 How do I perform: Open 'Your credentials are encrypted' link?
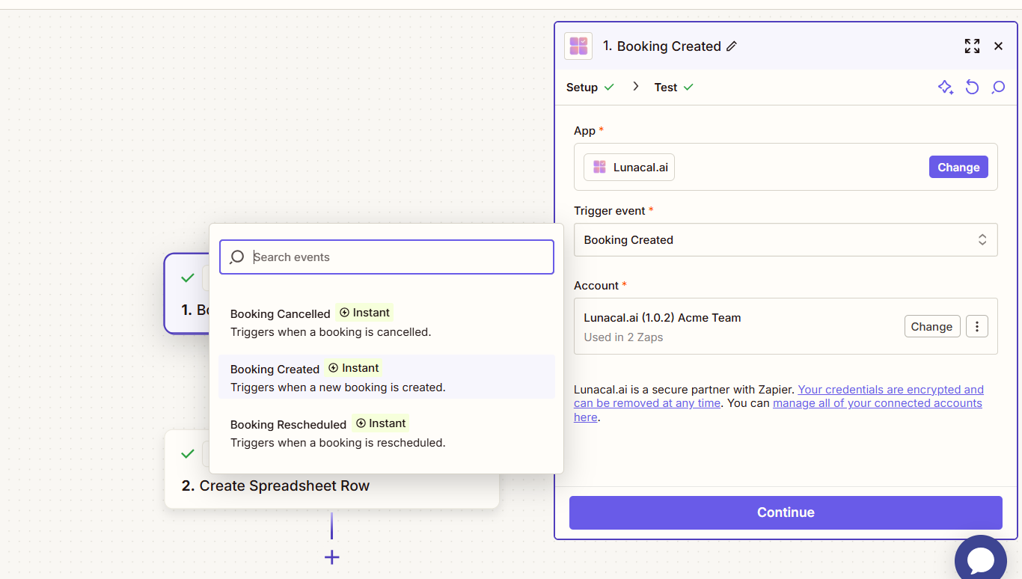coord(779,396)
